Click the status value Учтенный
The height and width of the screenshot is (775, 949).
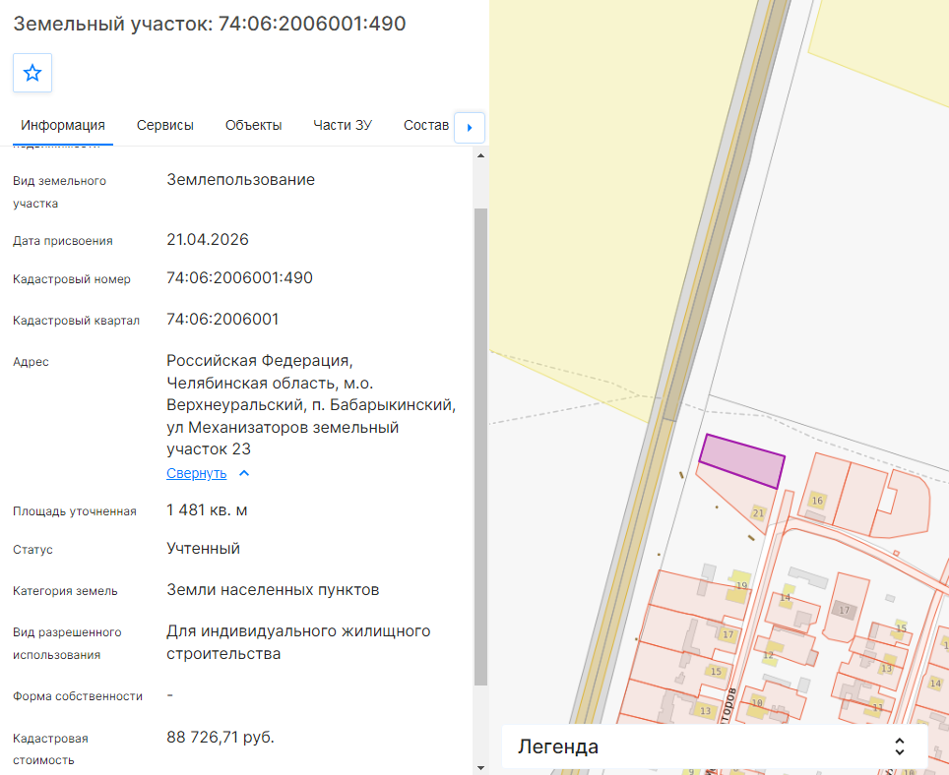coord(204,549)
